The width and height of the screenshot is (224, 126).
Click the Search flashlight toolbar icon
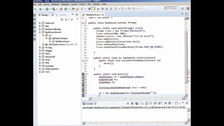(x=82, y=9)
